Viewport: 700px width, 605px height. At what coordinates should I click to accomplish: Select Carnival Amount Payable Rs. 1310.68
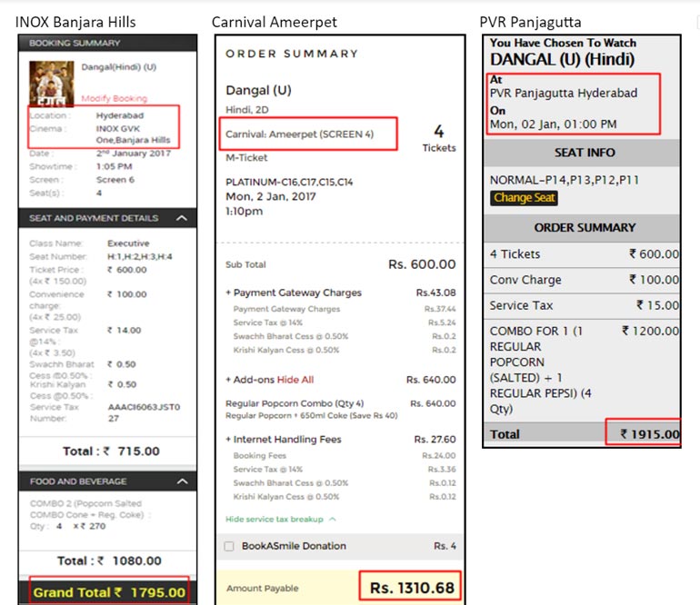click(412, 588)
